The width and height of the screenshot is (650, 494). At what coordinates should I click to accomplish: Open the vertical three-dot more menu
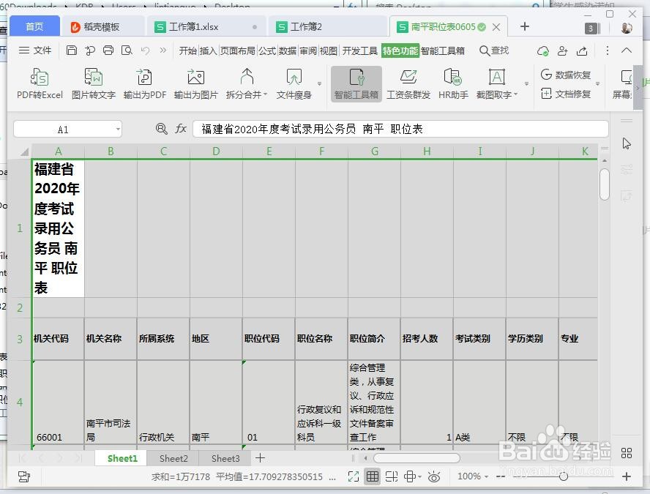click(x=608, y=50)
